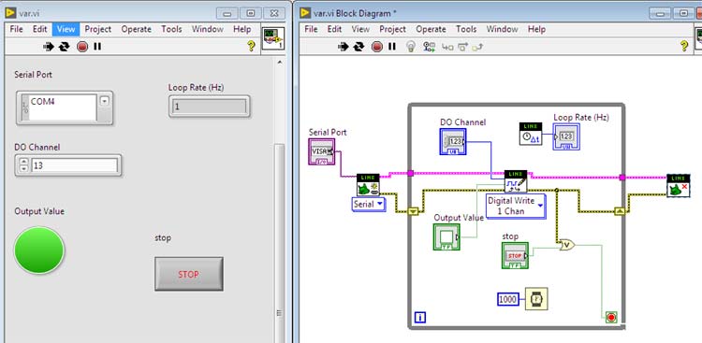Screen dimensions: 702x343
Task: Open Edit menu in var.vi front panel
Action: click(39, 29)
